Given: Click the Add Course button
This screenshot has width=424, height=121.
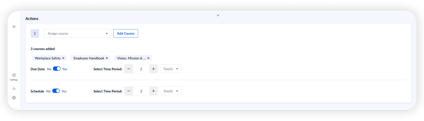Looking at the screenshot, I should tap(126, 33).
